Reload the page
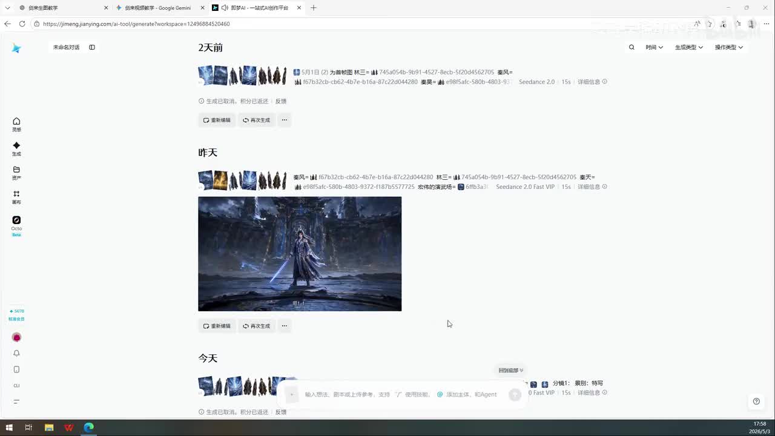The image size is (775, 436). [x=22, y=24]
